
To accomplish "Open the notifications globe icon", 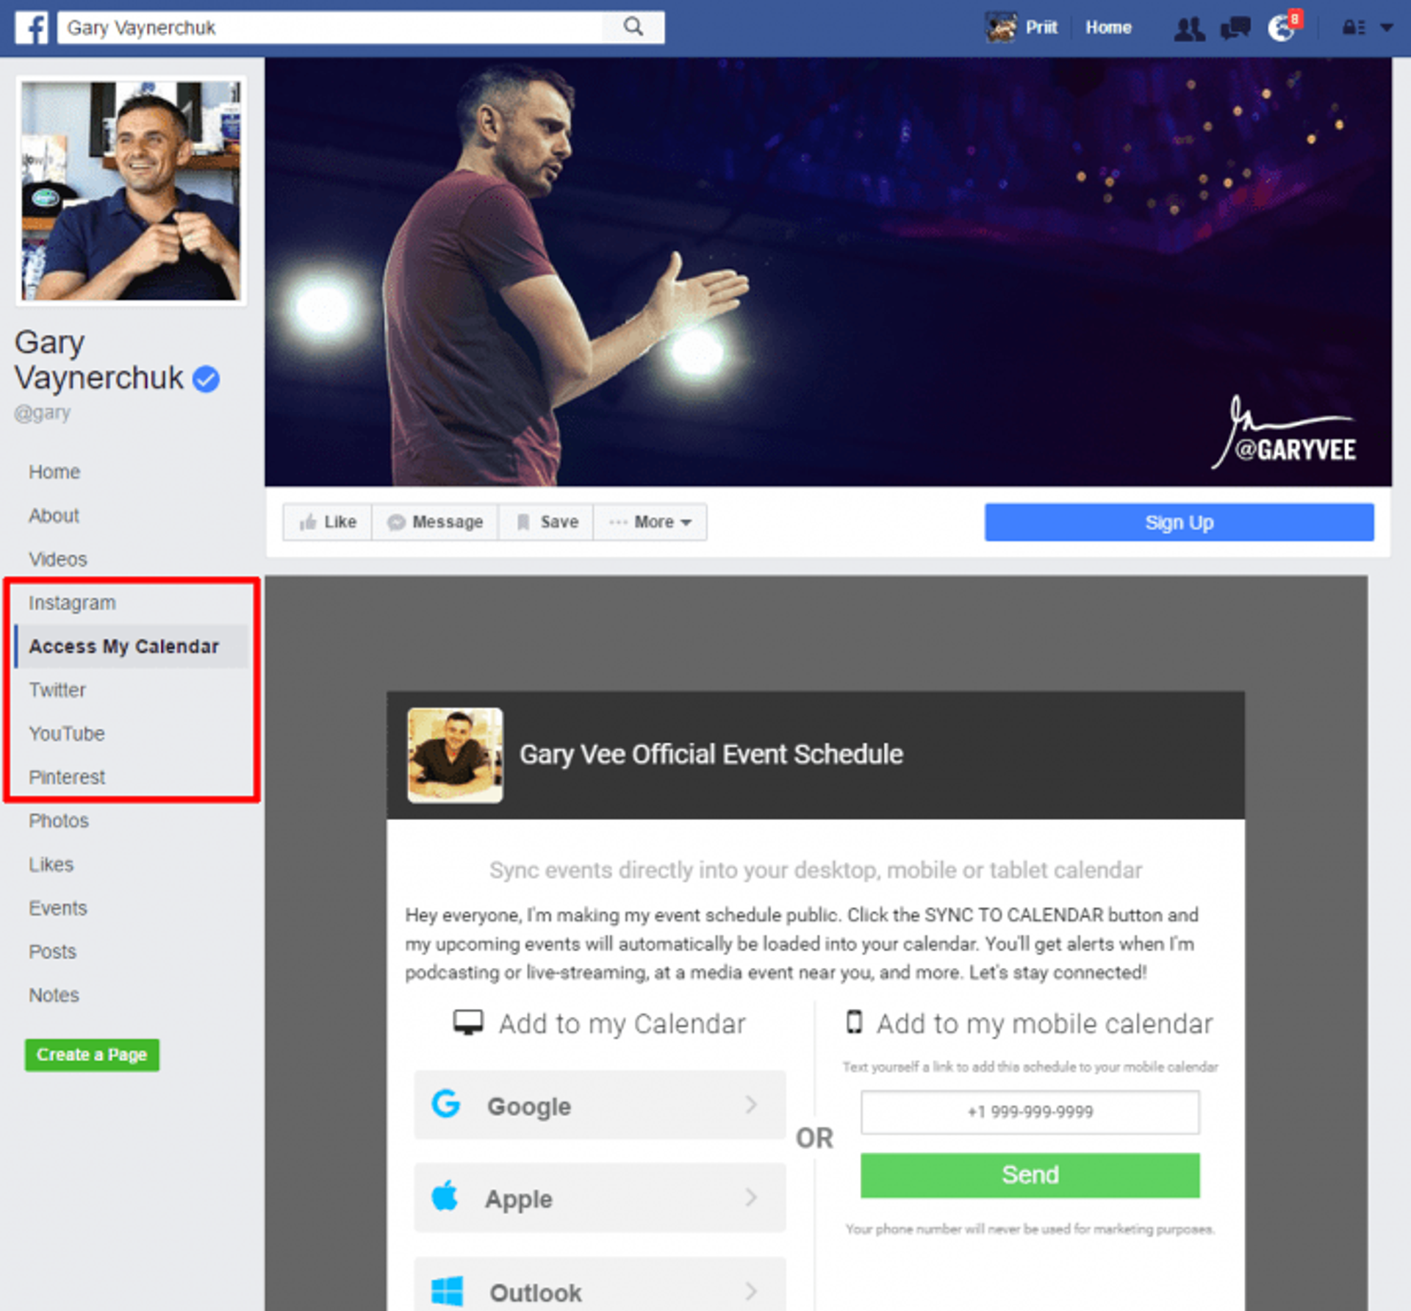I will (x=1282, y=29).
